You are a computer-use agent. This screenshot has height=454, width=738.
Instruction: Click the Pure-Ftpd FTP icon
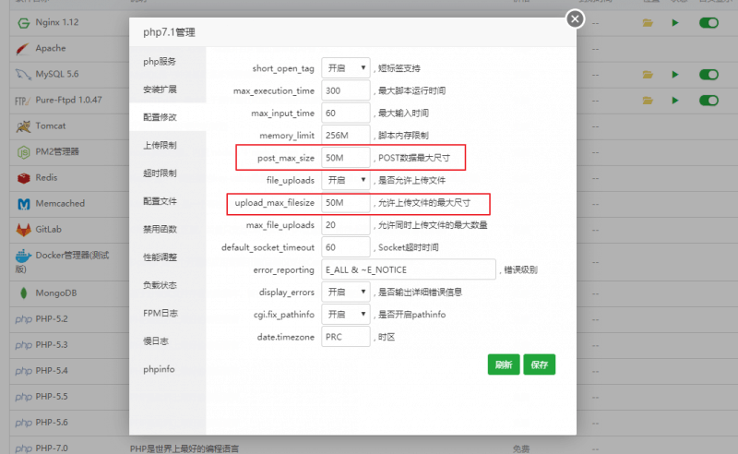click(x=23, y=101)
